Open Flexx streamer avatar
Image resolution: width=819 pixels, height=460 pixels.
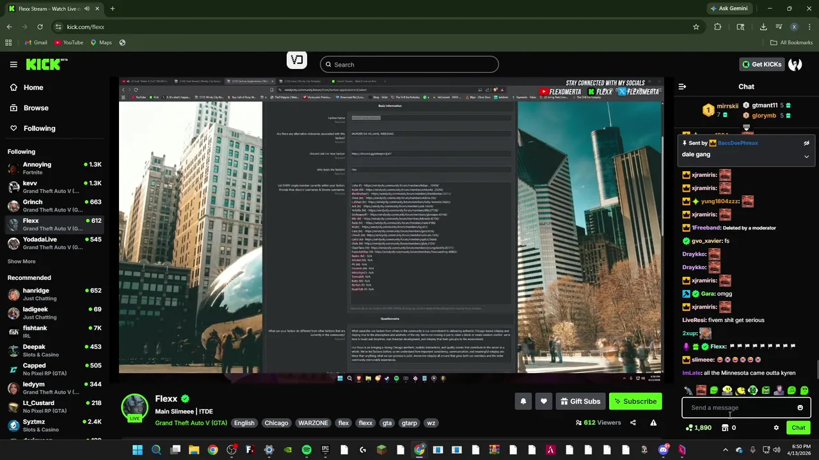[x=134, y=408]
